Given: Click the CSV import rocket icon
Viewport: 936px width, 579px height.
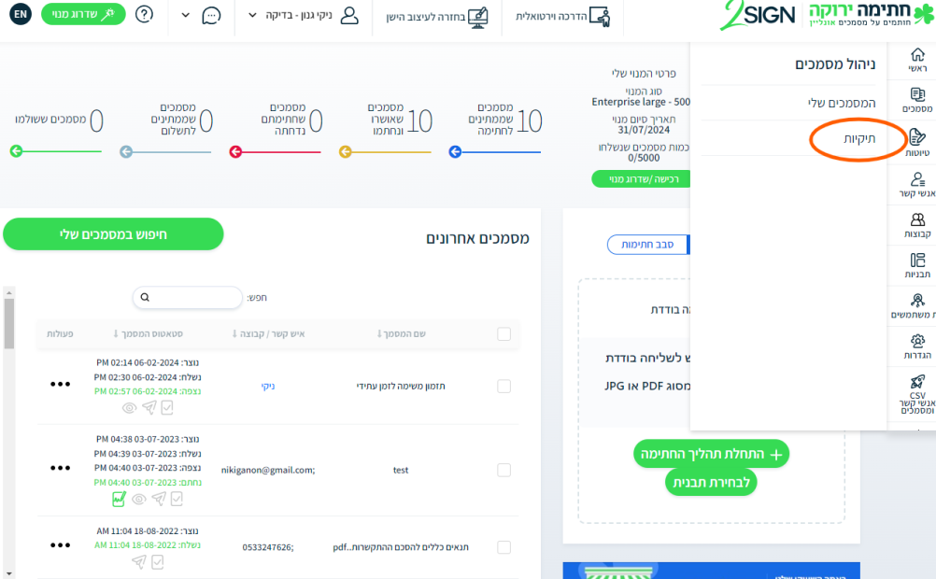Looking at the screenshot, I should pyautogui.click(x=917, y=382).
